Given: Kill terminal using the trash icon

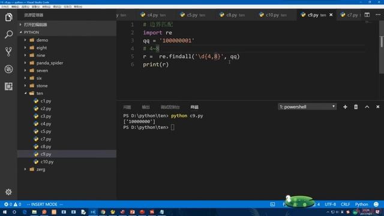Looking at the screenshot, I should pyautogui.click(x=356, y=107).
